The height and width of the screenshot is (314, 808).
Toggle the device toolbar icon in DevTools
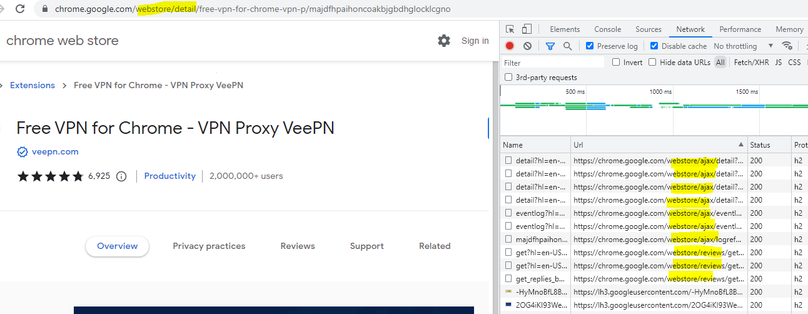pos(527,29)
